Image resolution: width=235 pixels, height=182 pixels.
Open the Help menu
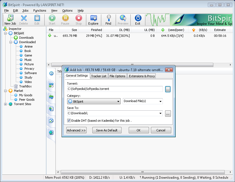tap(81, 11)
